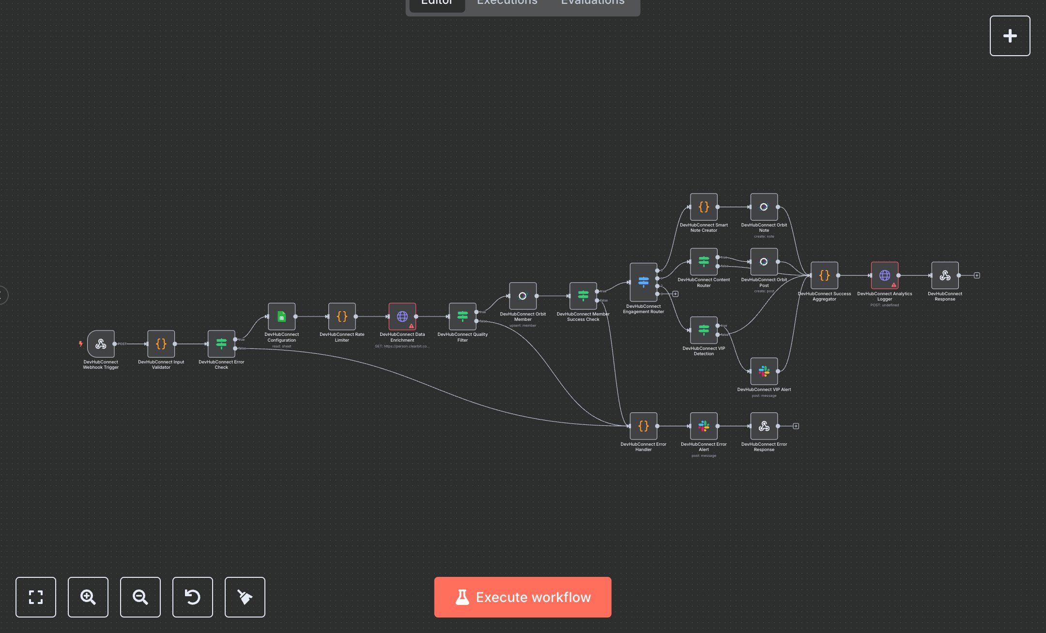Viewport: 1046px width, 633px height.
Task: Click the tidy up workflow broom icon
Action: coord(245,597)
